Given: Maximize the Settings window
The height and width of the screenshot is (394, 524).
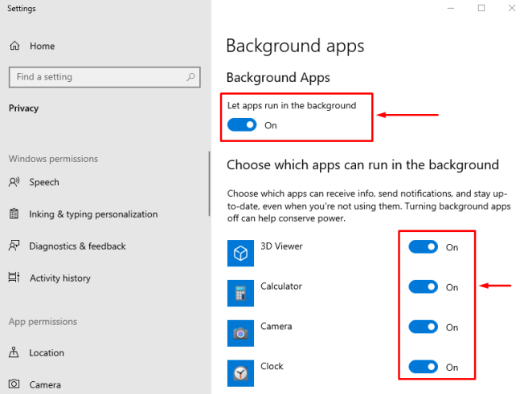Looking at the screenshot, I should [481, 8].
